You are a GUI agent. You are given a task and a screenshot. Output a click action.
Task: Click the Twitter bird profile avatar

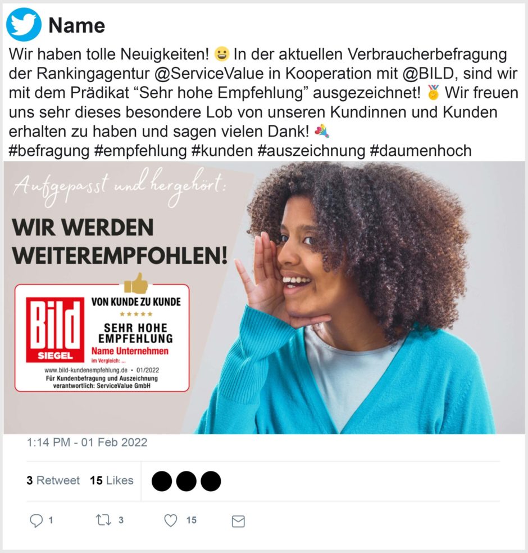tap(24, 24)
